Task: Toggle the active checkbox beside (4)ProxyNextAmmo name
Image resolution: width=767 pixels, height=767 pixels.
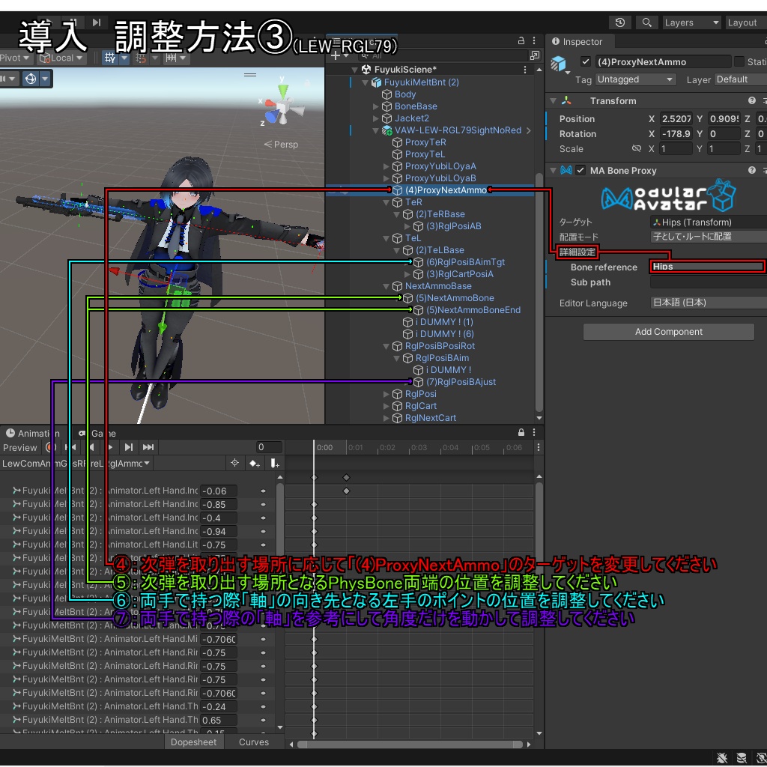Action: [x=586, y=61]
